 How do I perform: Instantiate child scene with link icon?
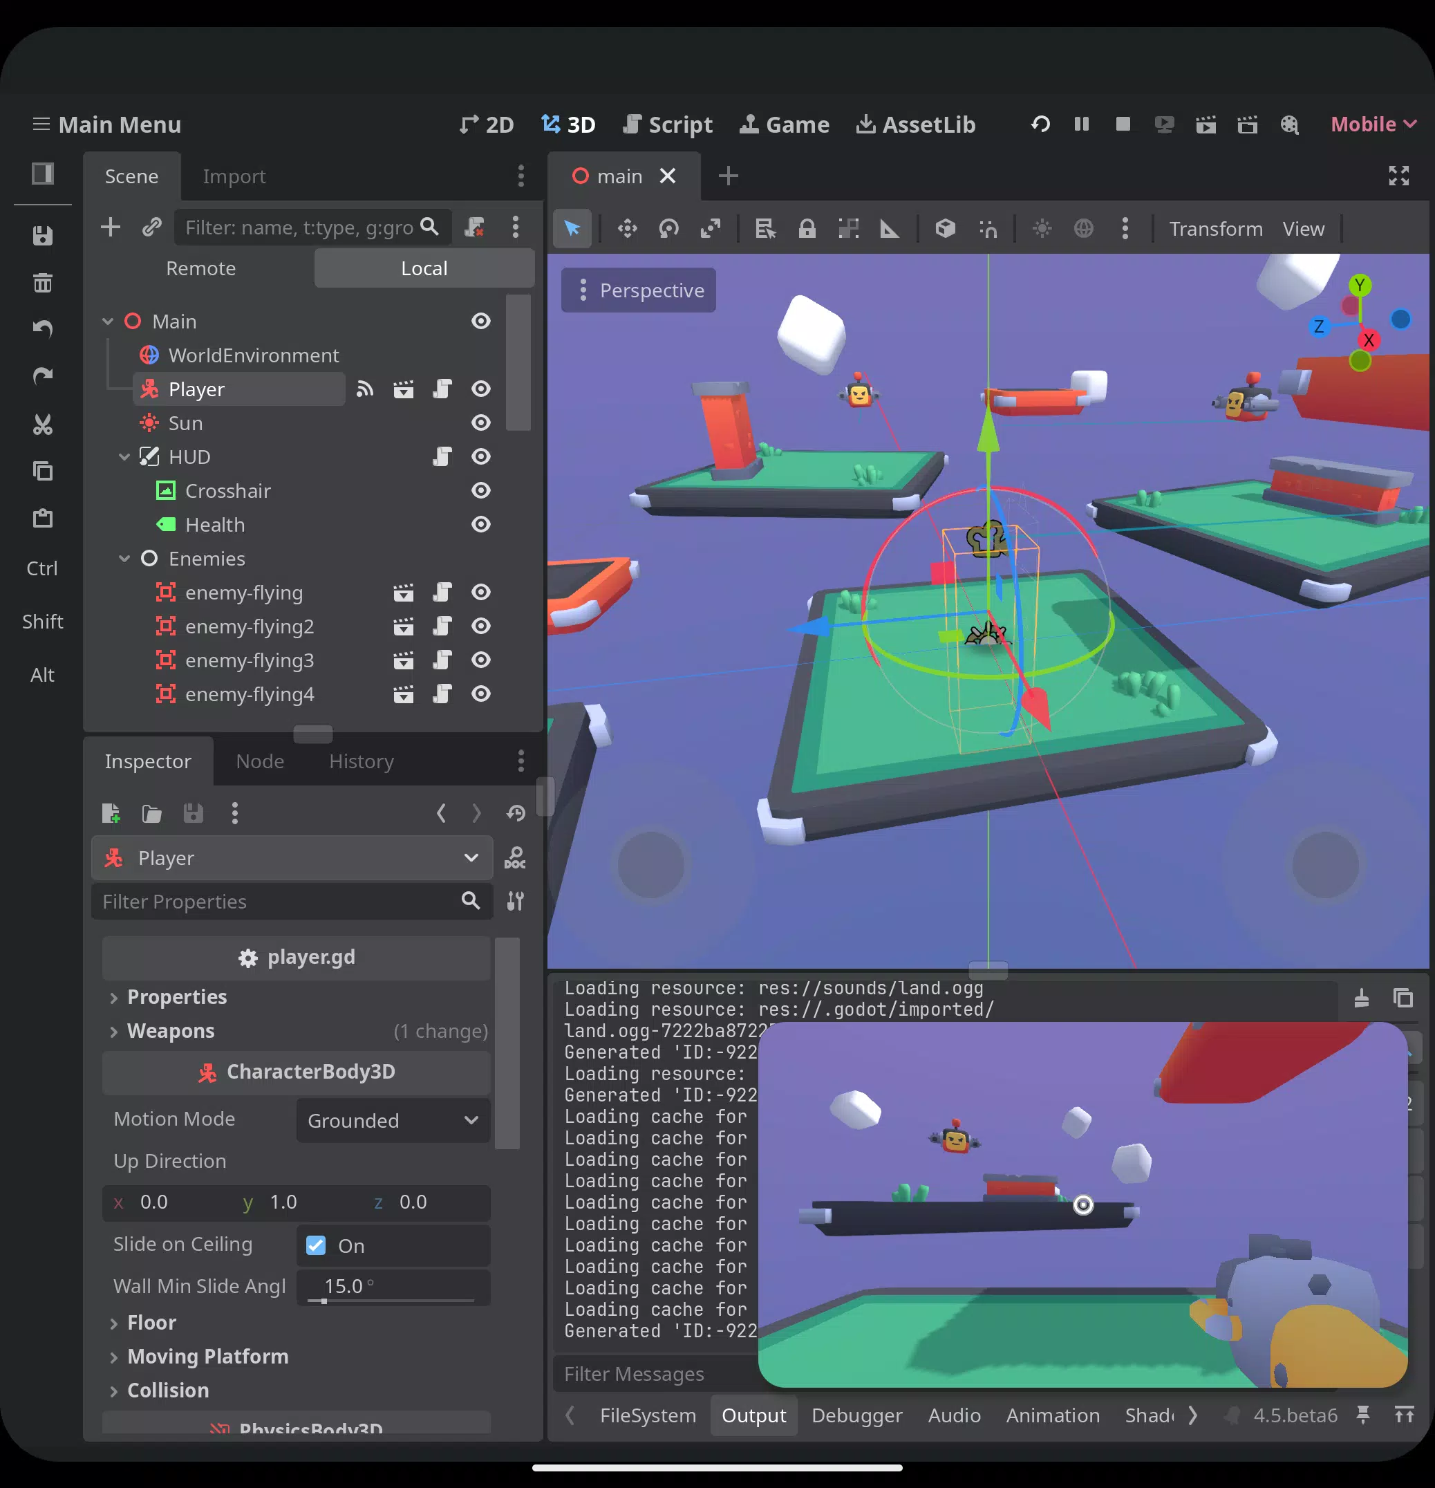click(152, 227)
